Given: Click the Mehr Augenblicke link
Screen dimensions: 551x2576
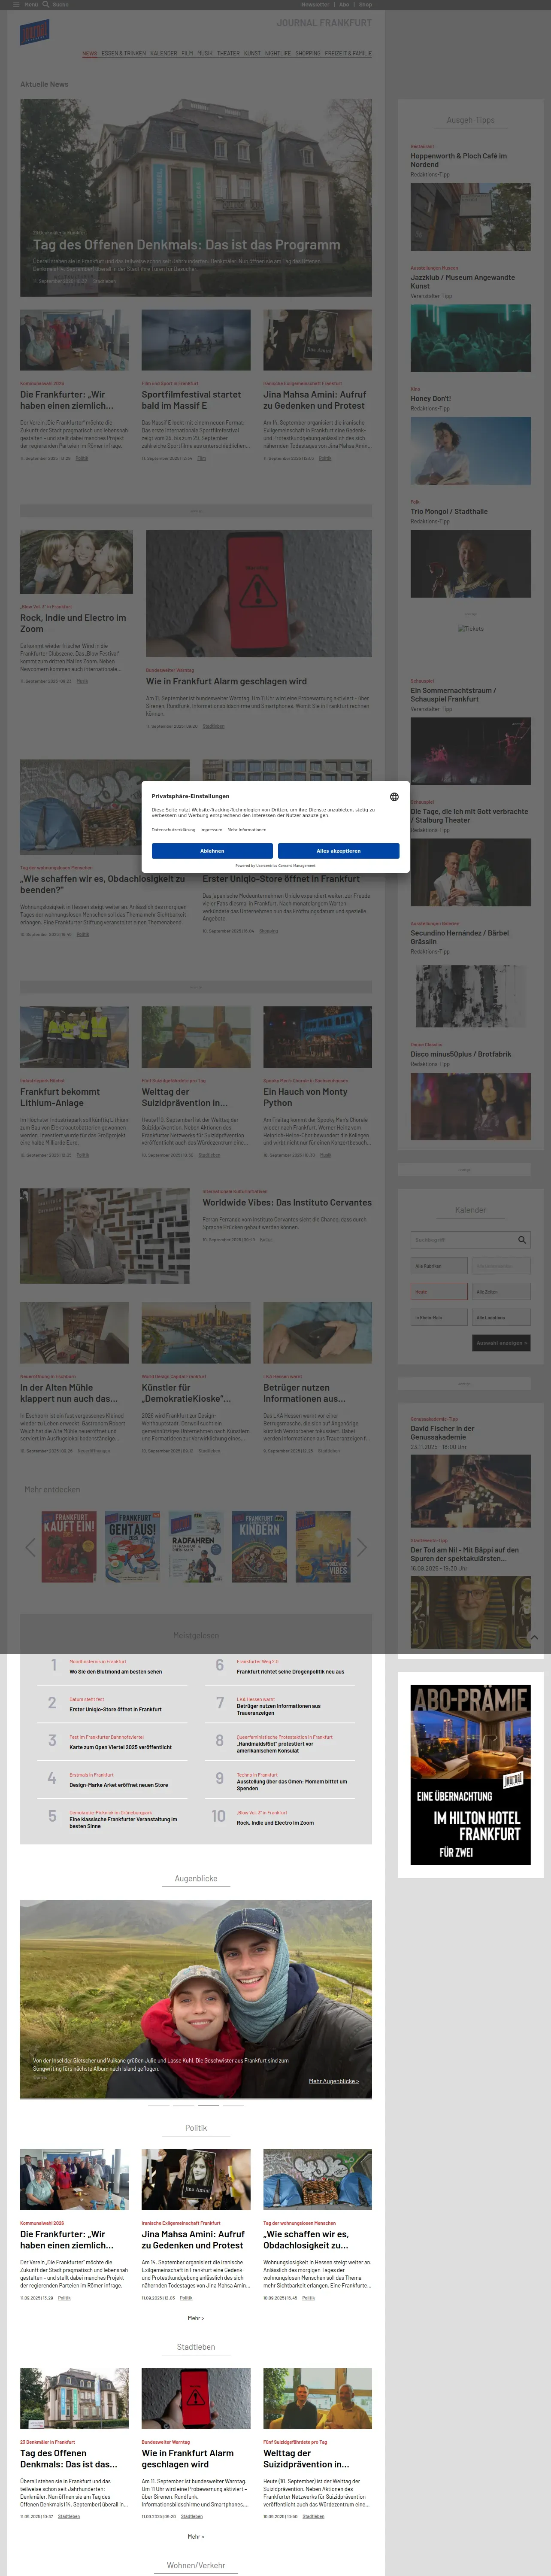Looking at the screenshot, I should (334, 2081).
